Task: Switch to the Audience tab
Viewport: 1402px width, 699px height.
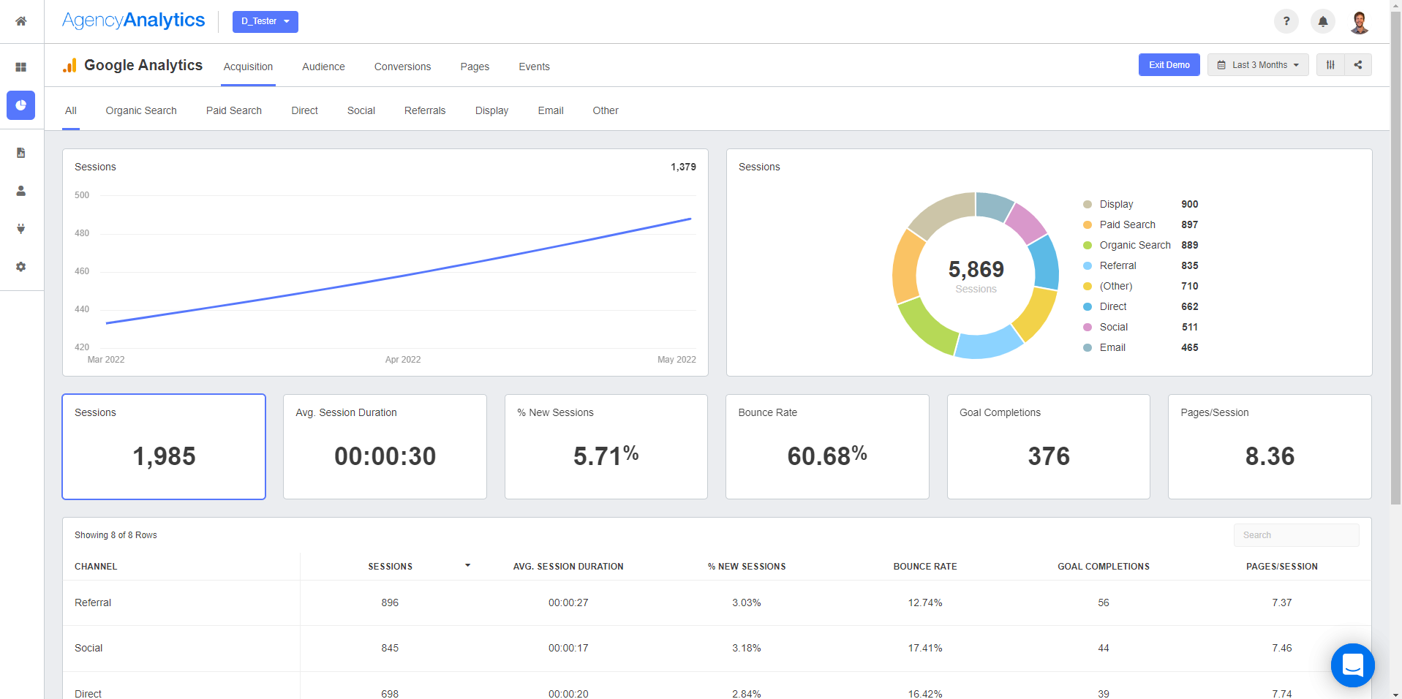Action: click(323, 67)
